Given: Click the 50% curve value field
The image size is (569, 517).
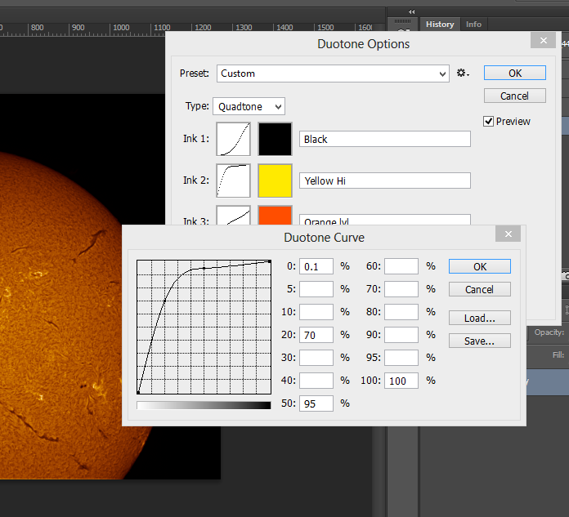Looking at the screenshot, I should click(316, 403).
